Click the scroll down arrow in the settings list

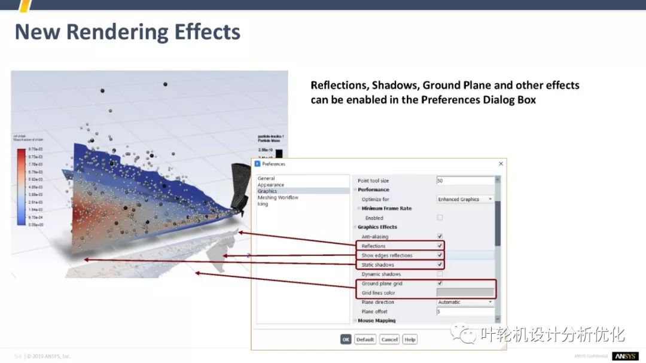tap(498, 321)
